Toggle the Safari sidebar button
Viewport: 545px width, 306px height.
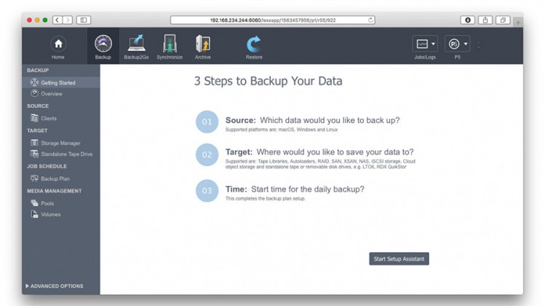[x=84, y=20]
